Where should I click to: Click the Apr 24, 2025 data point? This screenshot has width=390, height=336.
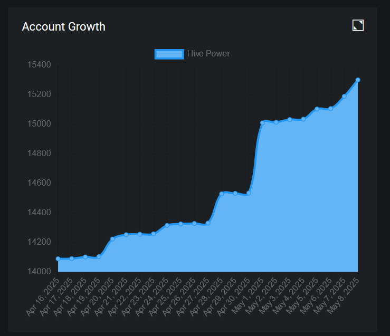click(167, 225)
